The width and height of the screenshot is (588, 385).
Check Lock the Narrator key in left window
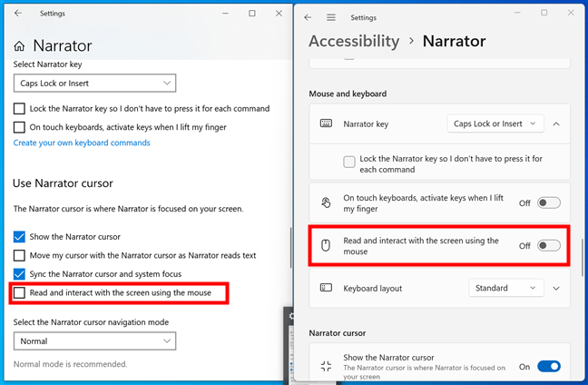(19, 108)
